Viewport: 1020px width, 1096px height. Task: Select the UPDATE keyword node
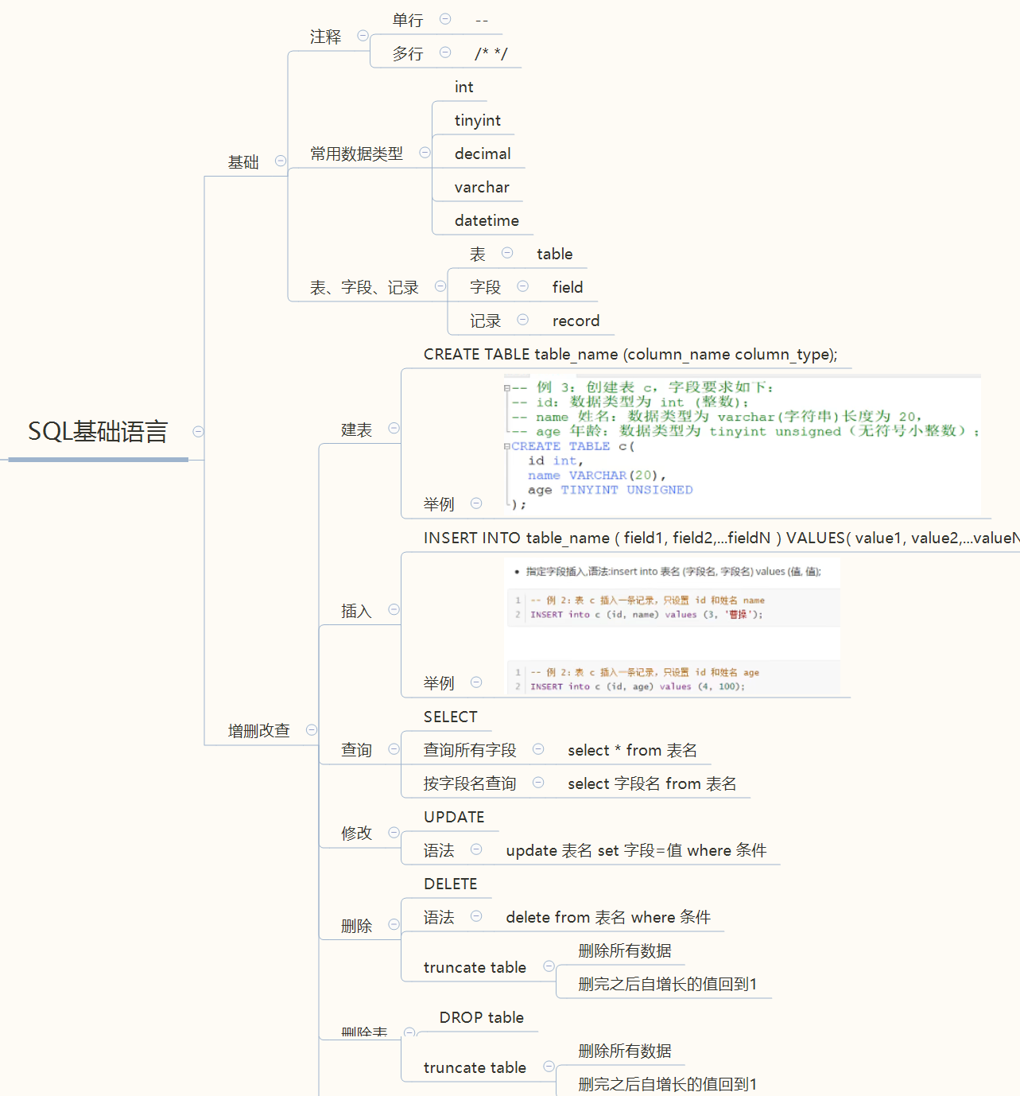click(454, 817)
